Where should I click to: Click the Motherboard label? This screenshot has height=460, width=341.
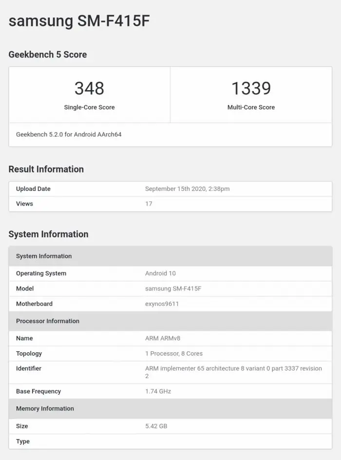(34, 304)
